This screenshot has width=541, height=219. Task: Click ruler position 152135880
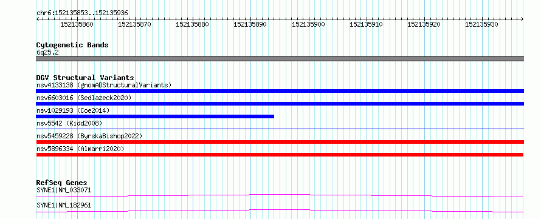pos(192,24)
